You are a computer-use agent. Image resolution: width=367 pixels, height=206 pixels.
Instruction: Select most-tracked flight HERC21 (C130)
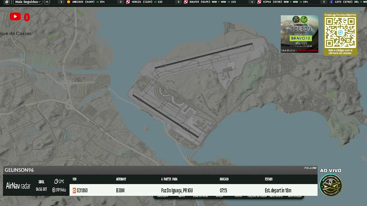(x=144, y=2)
